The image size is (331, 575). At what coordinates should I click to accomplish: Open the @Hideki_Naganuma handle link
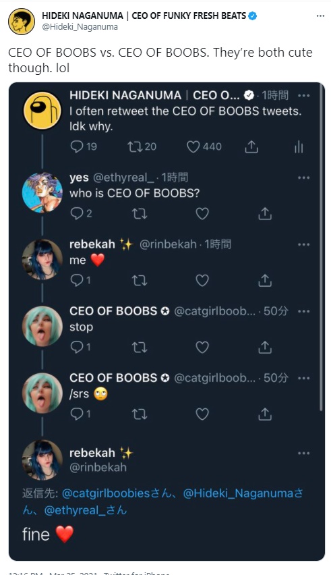(x=80, y=27)
